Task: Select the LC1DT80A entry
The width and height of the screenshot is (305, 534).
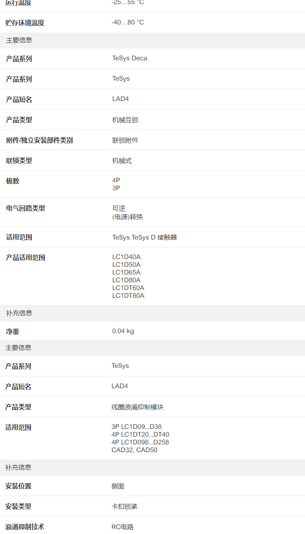Action: (x=128, y=295)
